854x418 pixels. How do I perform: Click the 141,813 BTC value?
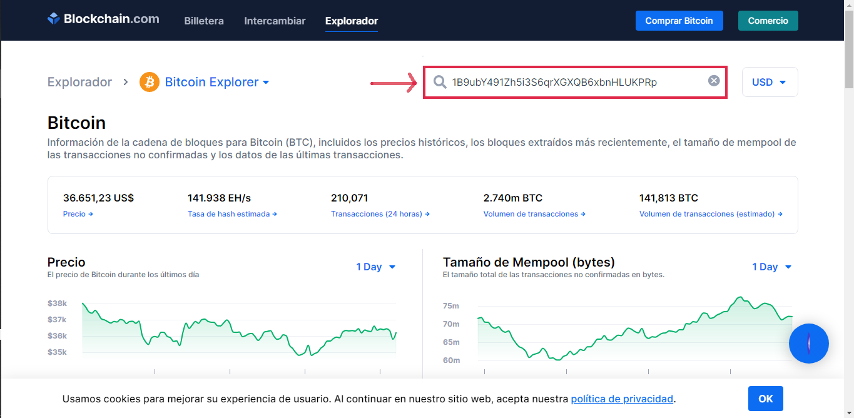click(669, 198)
